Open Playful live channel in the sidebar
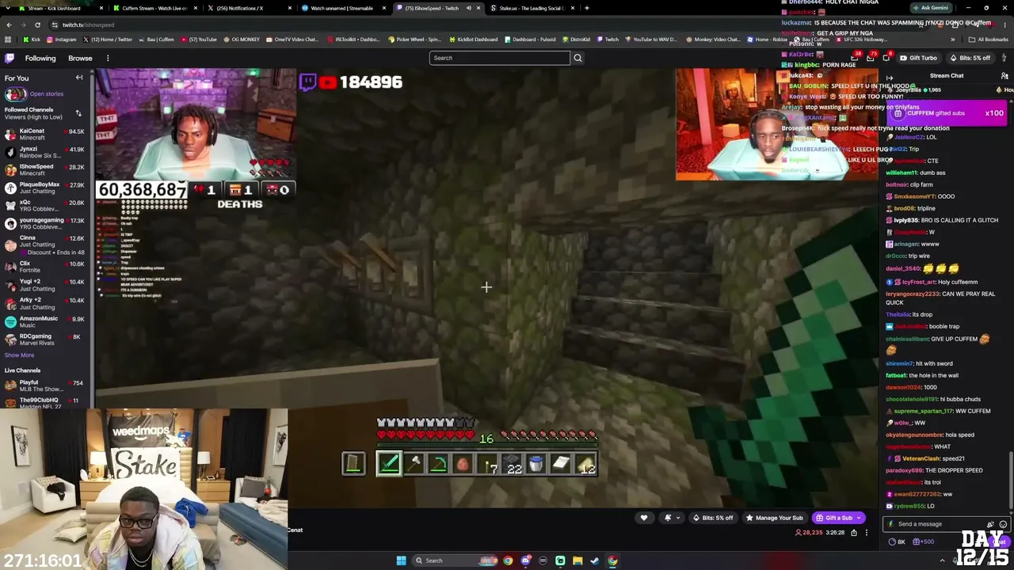1014x570 pixels. coord(44,386)
